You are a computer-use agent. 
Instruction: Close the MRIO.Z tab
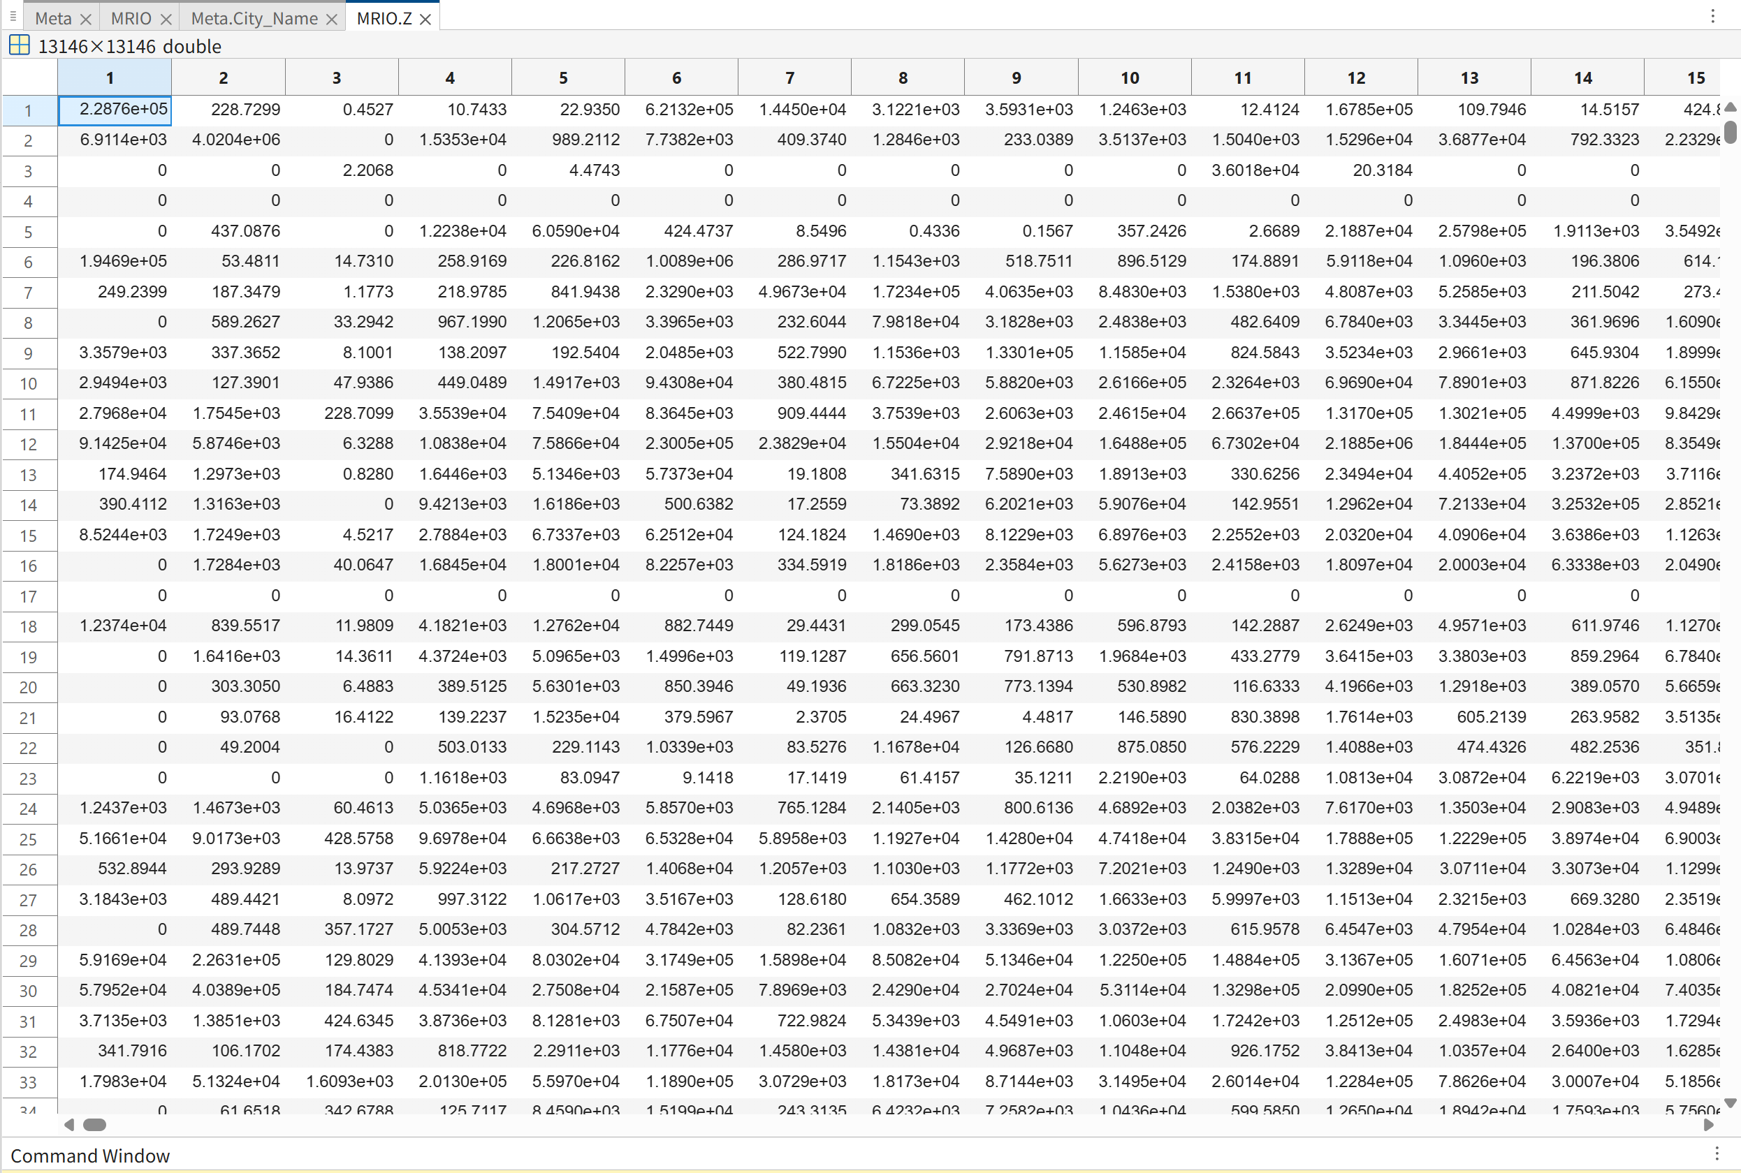click(425, 20)
